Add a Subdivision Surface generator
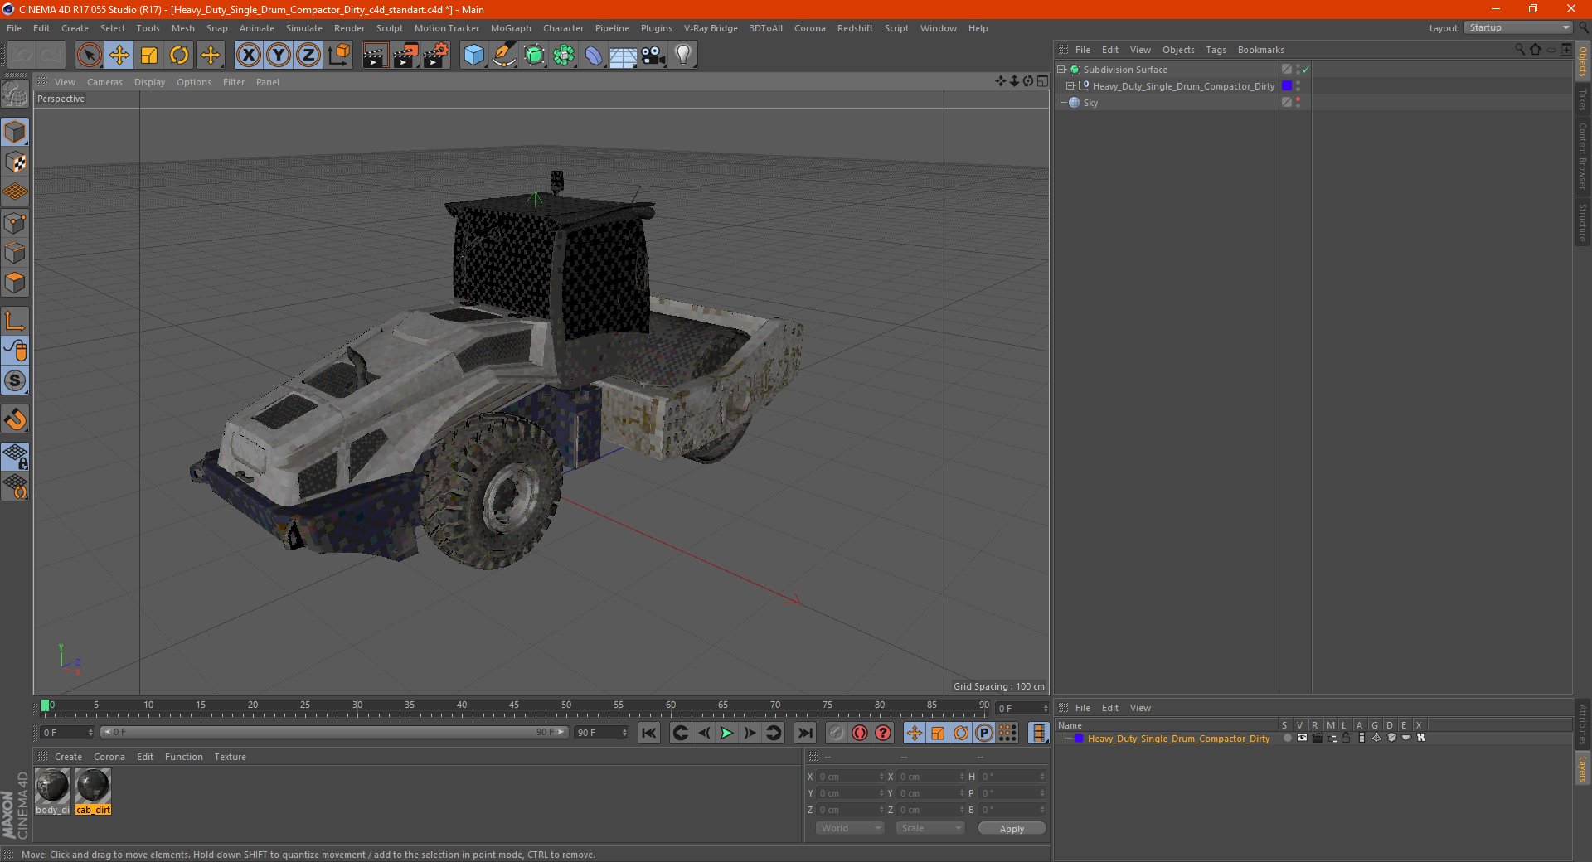Image resolution: width=1592 pixels, height=862 pixels. click(x=534, y=56)
